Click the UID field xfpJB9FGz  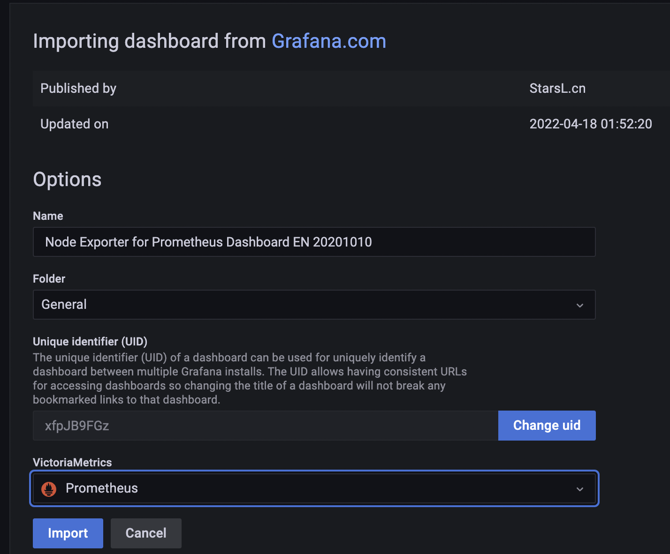pyautogui.click(x=265, y=426)
